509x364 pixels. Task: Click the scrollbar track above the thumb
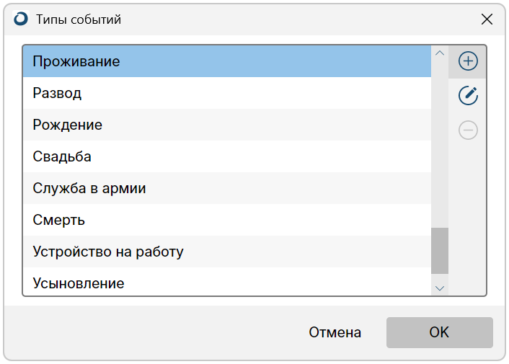440,144
